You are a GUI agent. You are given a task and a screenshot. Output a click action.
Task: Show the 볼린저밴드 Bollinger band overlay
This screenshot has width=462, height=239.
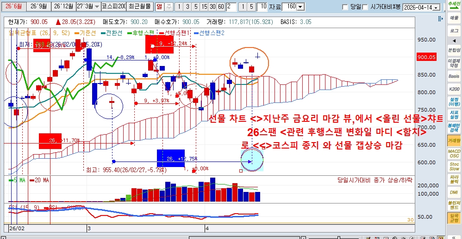coord(454,205)
